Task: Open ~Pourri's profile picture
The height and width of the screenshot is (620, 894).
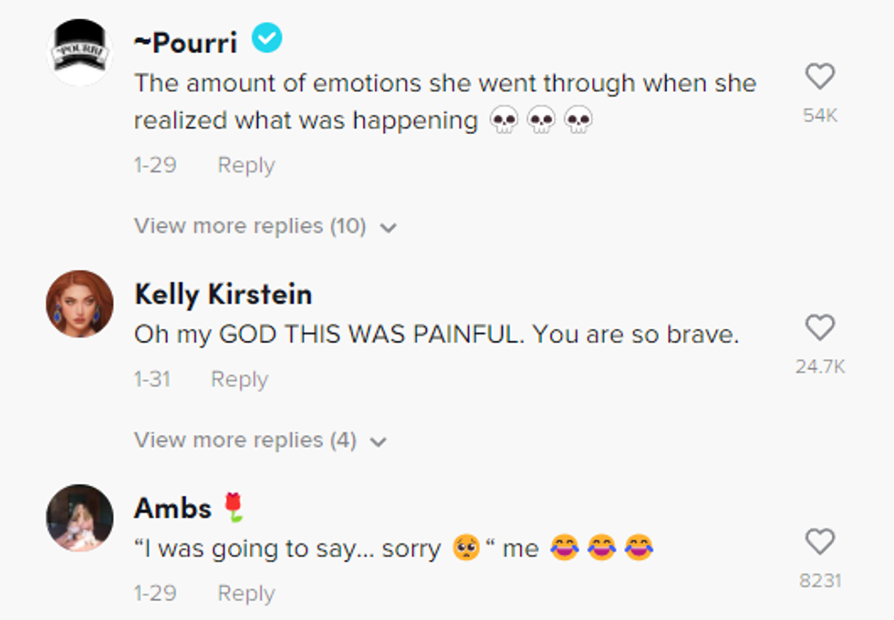Action: click(79, 52)
